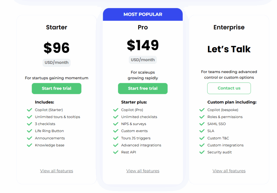Screen dimensions: 277x193
Task: Select the checkmark next to SAML SSO
Action: pos(202,124)
